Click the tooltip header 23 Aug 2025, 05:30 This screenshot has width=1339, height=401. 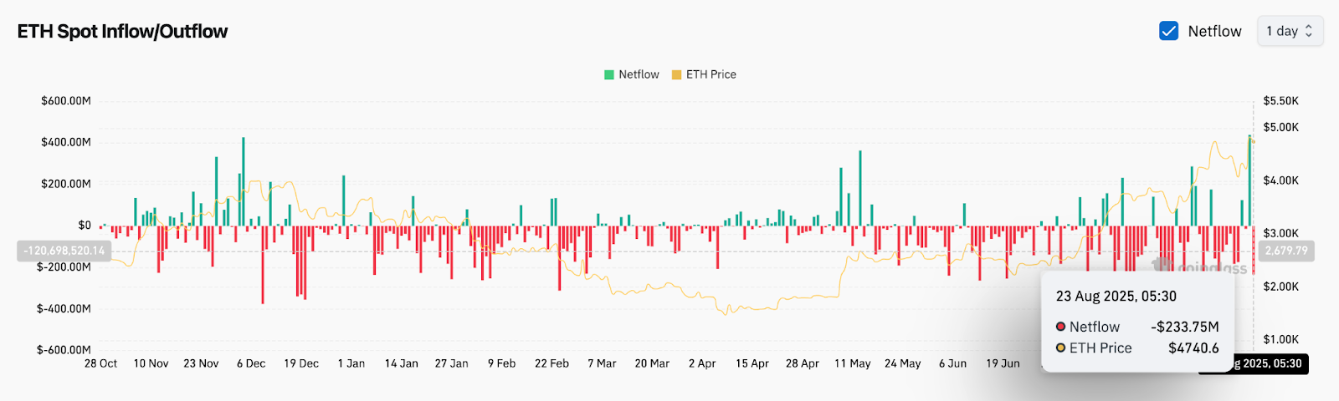1116,297
